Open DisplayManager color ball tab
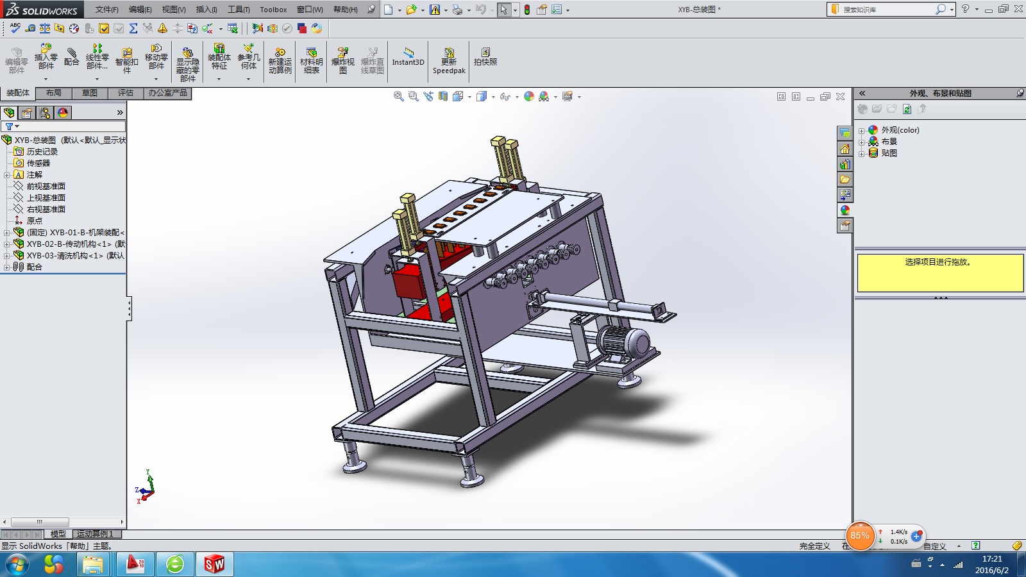The height and width of the screenshot is (577, 1026). 63,113
